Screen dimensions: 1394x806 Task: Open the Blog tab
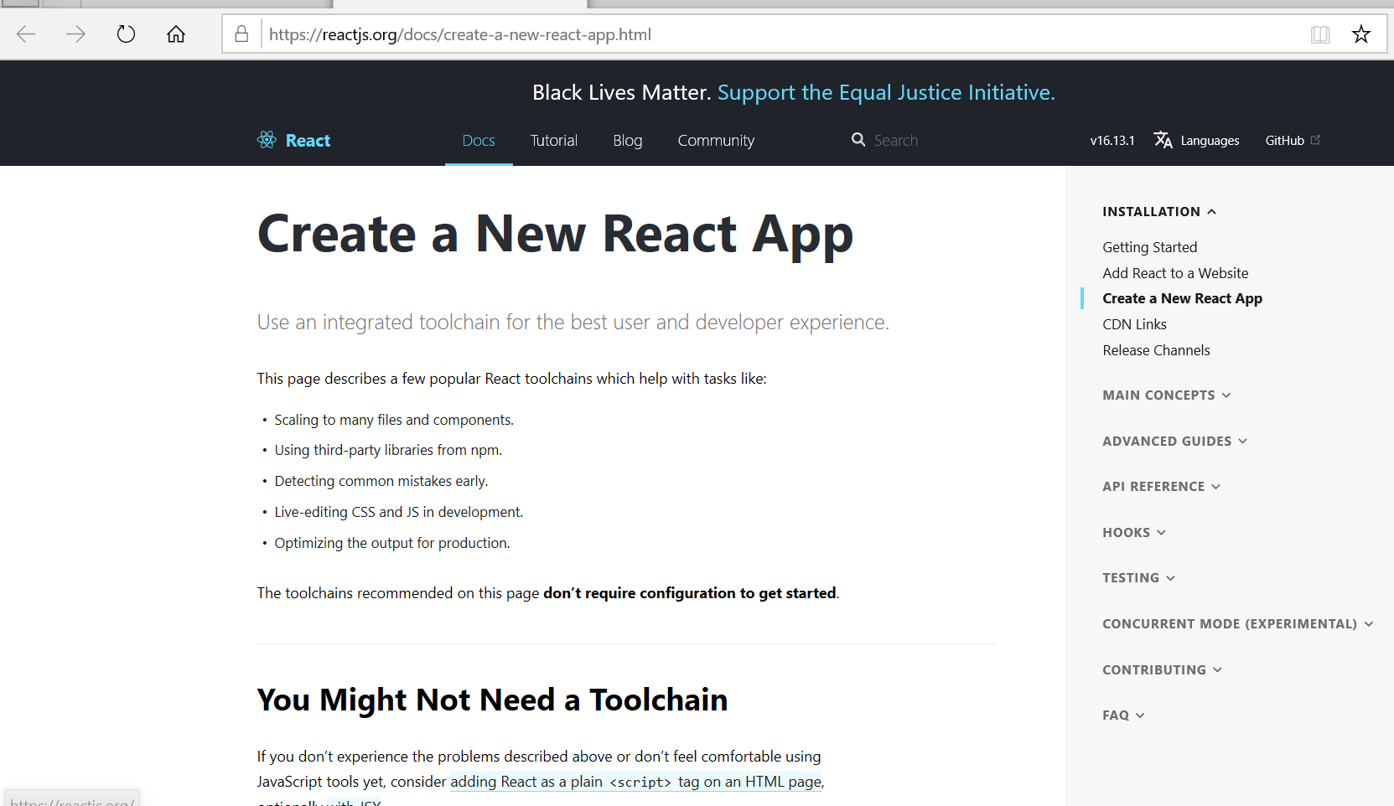(628, 141)
